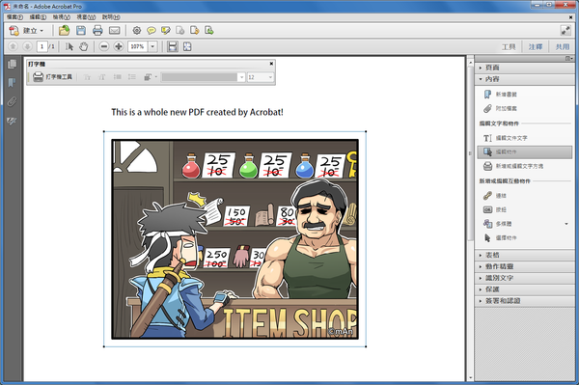Click the 多媒體 multimedia tool
Viewport: 579px width, 385px height.
tap(497, 224)
